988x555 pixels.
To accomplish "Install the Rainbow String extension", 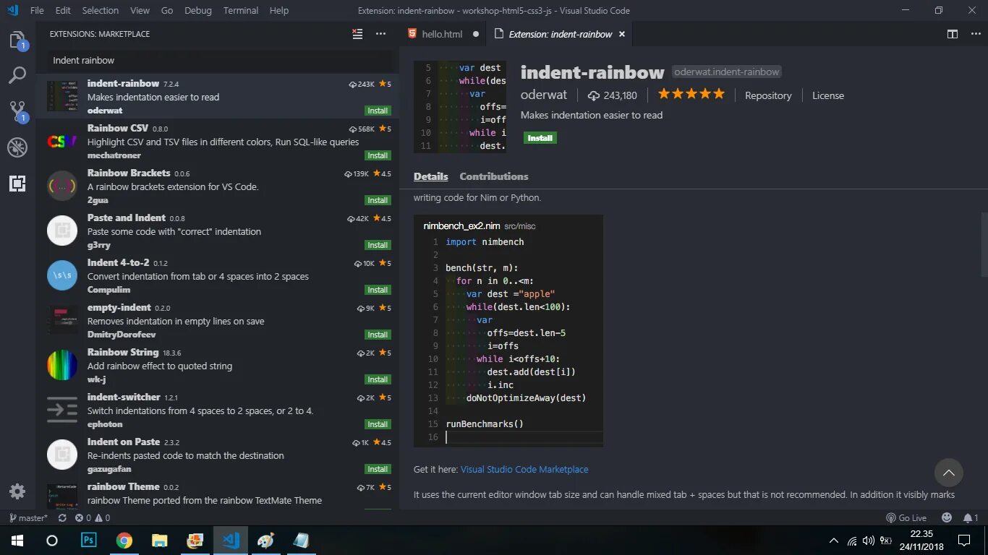I will click(x=378, y=379).
